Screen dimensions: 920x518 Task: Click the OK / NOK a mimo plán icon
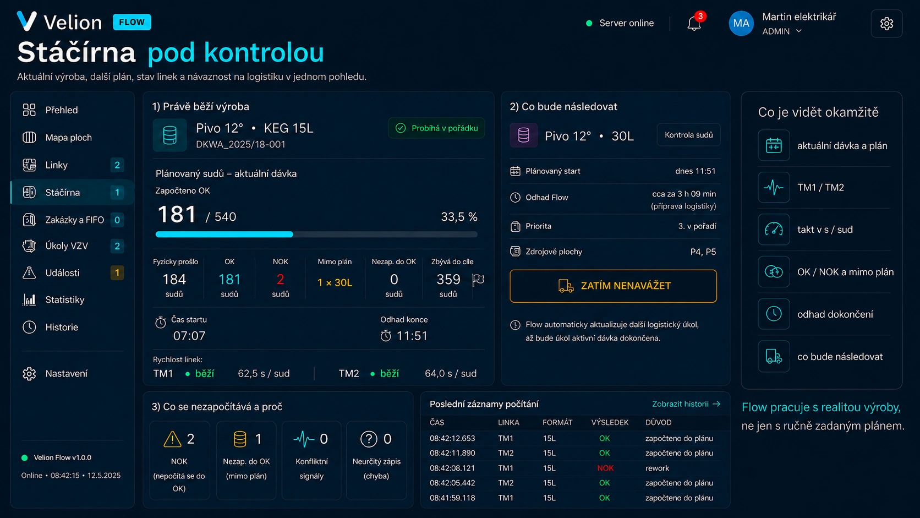(x=774, y=272)
